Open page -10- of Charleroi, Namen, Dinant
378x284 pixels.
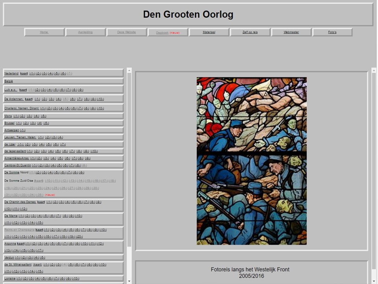tap(100, 108)
